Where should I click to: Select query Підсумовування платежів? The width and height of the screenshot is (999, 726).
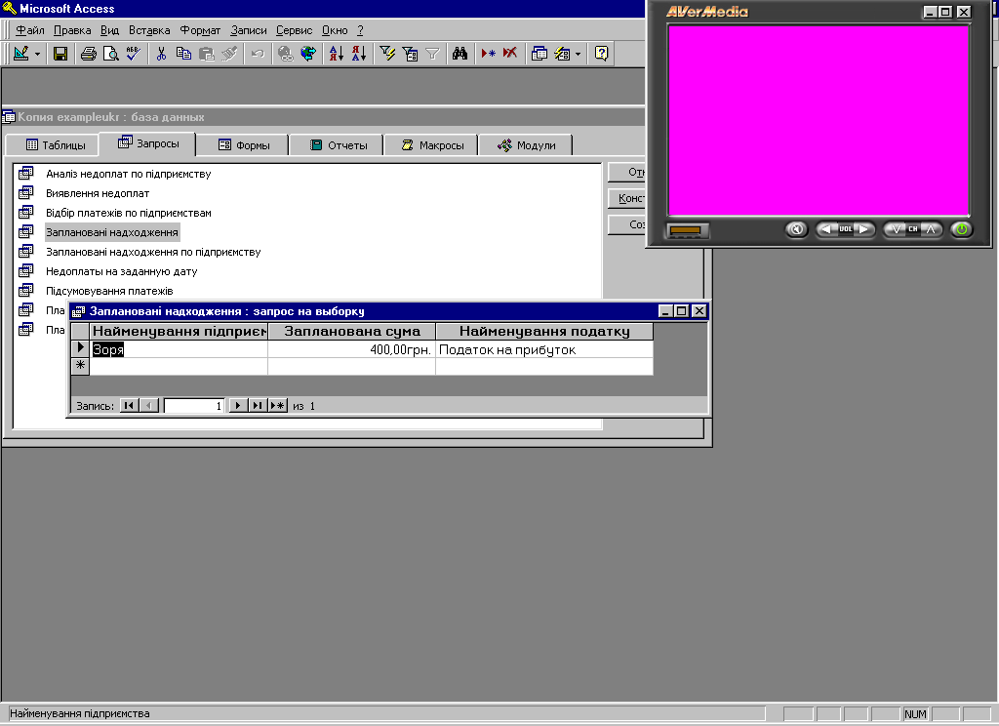click(109, 291)
